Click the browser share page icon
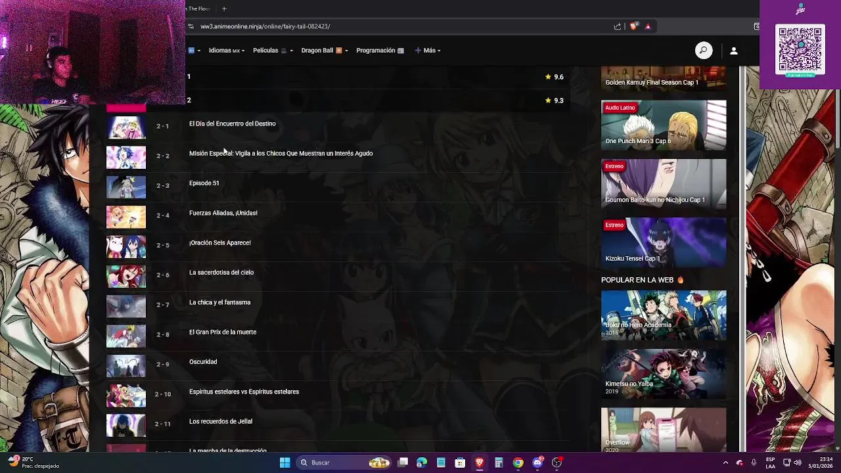This screenshot has height=473, width=841. coord(618,26)
